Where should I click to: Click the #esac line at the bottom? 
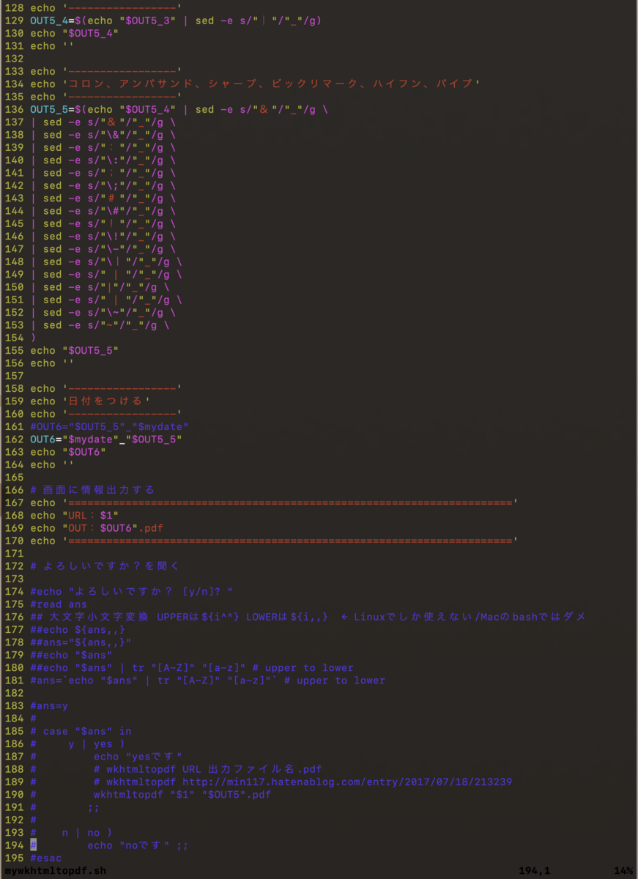pos(45,857)
